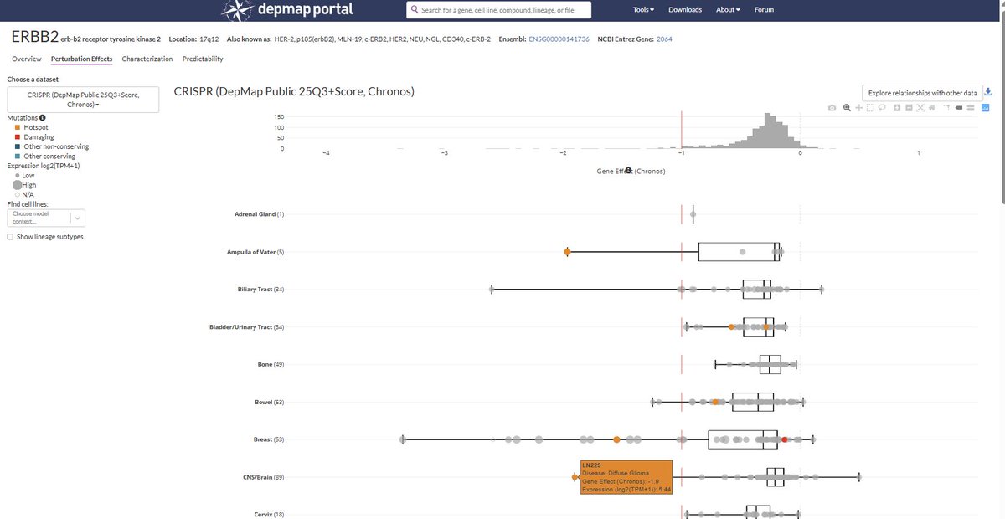The width and height of the screenshot is (1005, 519).
Task: Go to the Predictability tab
Action: [x=203, y=59]
